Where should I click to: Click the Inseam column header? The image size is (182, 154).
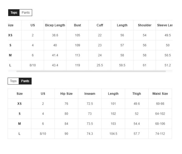pyautogui.click(x=90, y=94)
